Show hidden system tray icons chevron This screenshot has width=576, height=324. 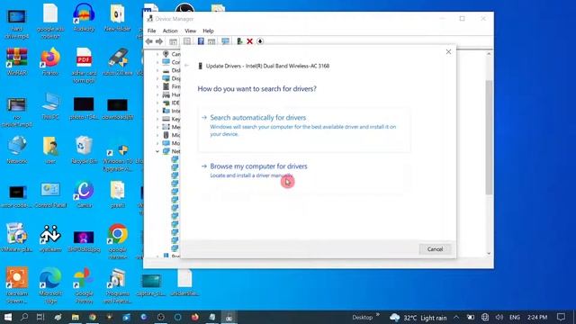point(456,317)
